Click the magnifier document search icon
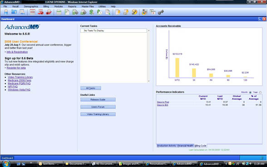The width and height of the screenshot is (267, 167). coord(108,12)
